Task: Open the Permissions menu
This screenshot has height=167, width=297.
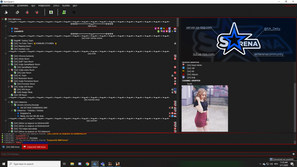Action: [x=44, y=6]
